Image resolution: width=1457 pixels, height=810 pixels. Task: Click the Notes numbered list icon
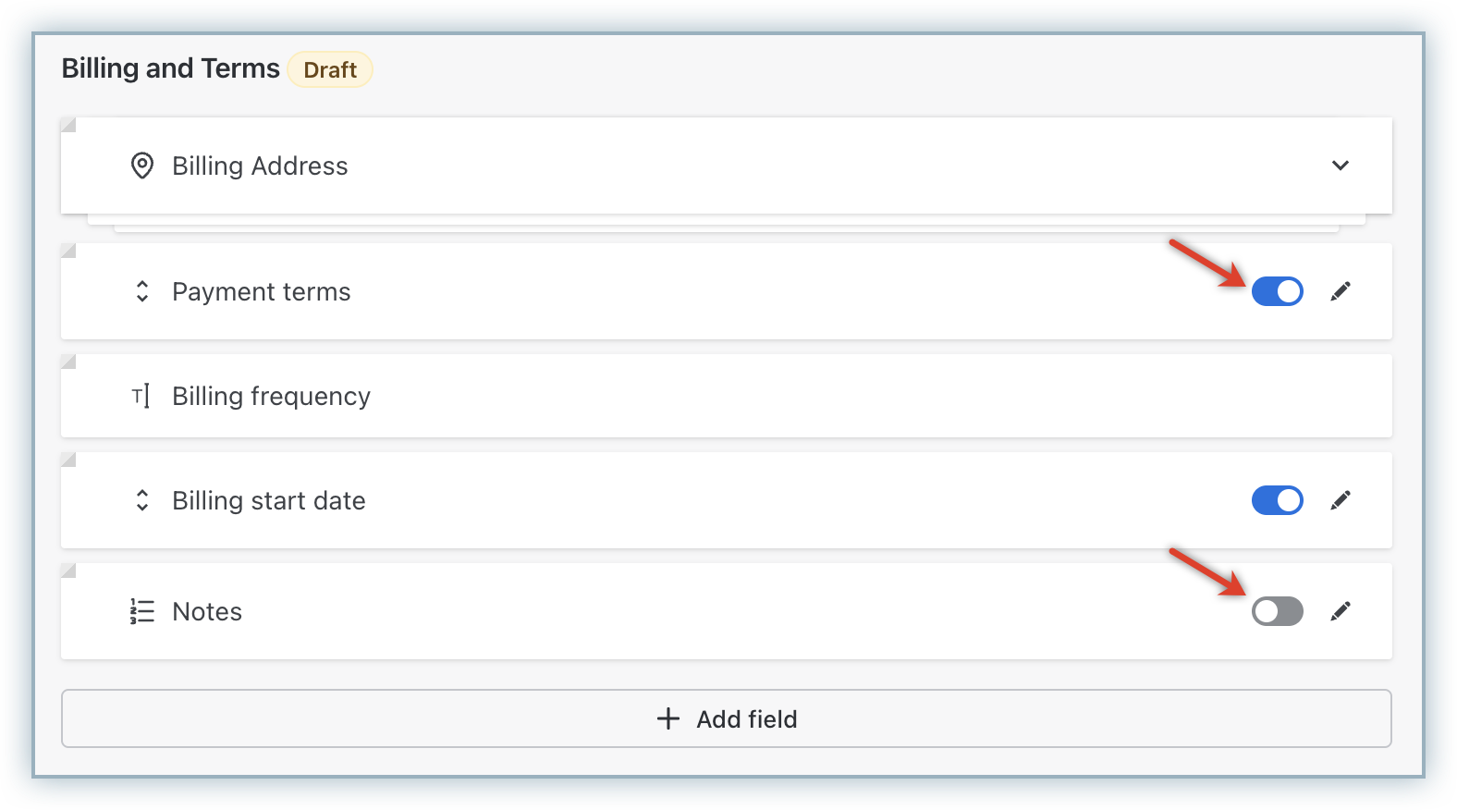click(141, 611)
